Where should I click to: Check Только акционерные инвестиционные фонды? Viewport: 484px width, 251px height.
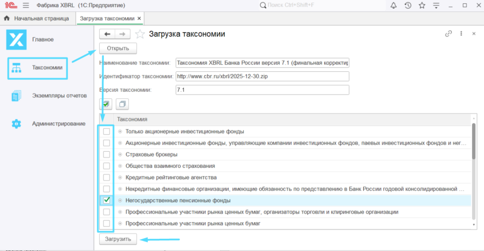pyautogui.click(x=106, y=131)
